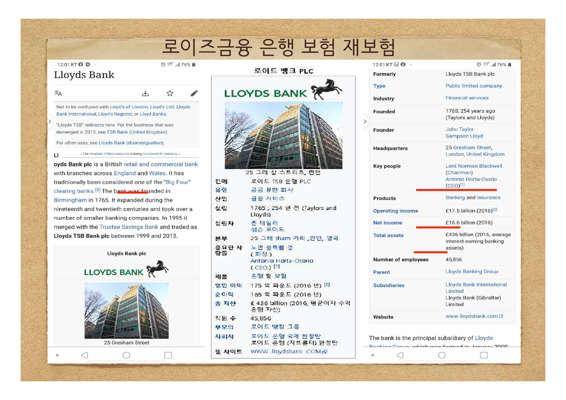Open "Total assets" label link

(388, 236)
